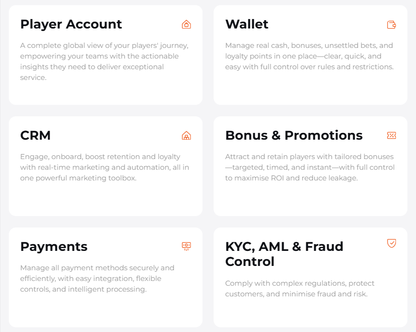Click the coupon ticket icon beside Bonus & Promotions
This screenshot has height=332, width=416.
click(391, 136)
